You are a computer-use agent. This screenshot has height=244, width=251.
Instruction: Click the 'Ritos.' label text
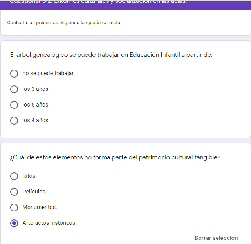pos(29,176)
